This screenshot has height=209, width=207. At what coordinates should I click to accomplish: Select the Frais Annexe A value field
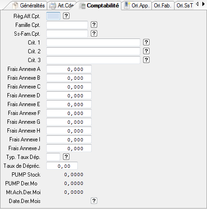click(x=69, y=69)
